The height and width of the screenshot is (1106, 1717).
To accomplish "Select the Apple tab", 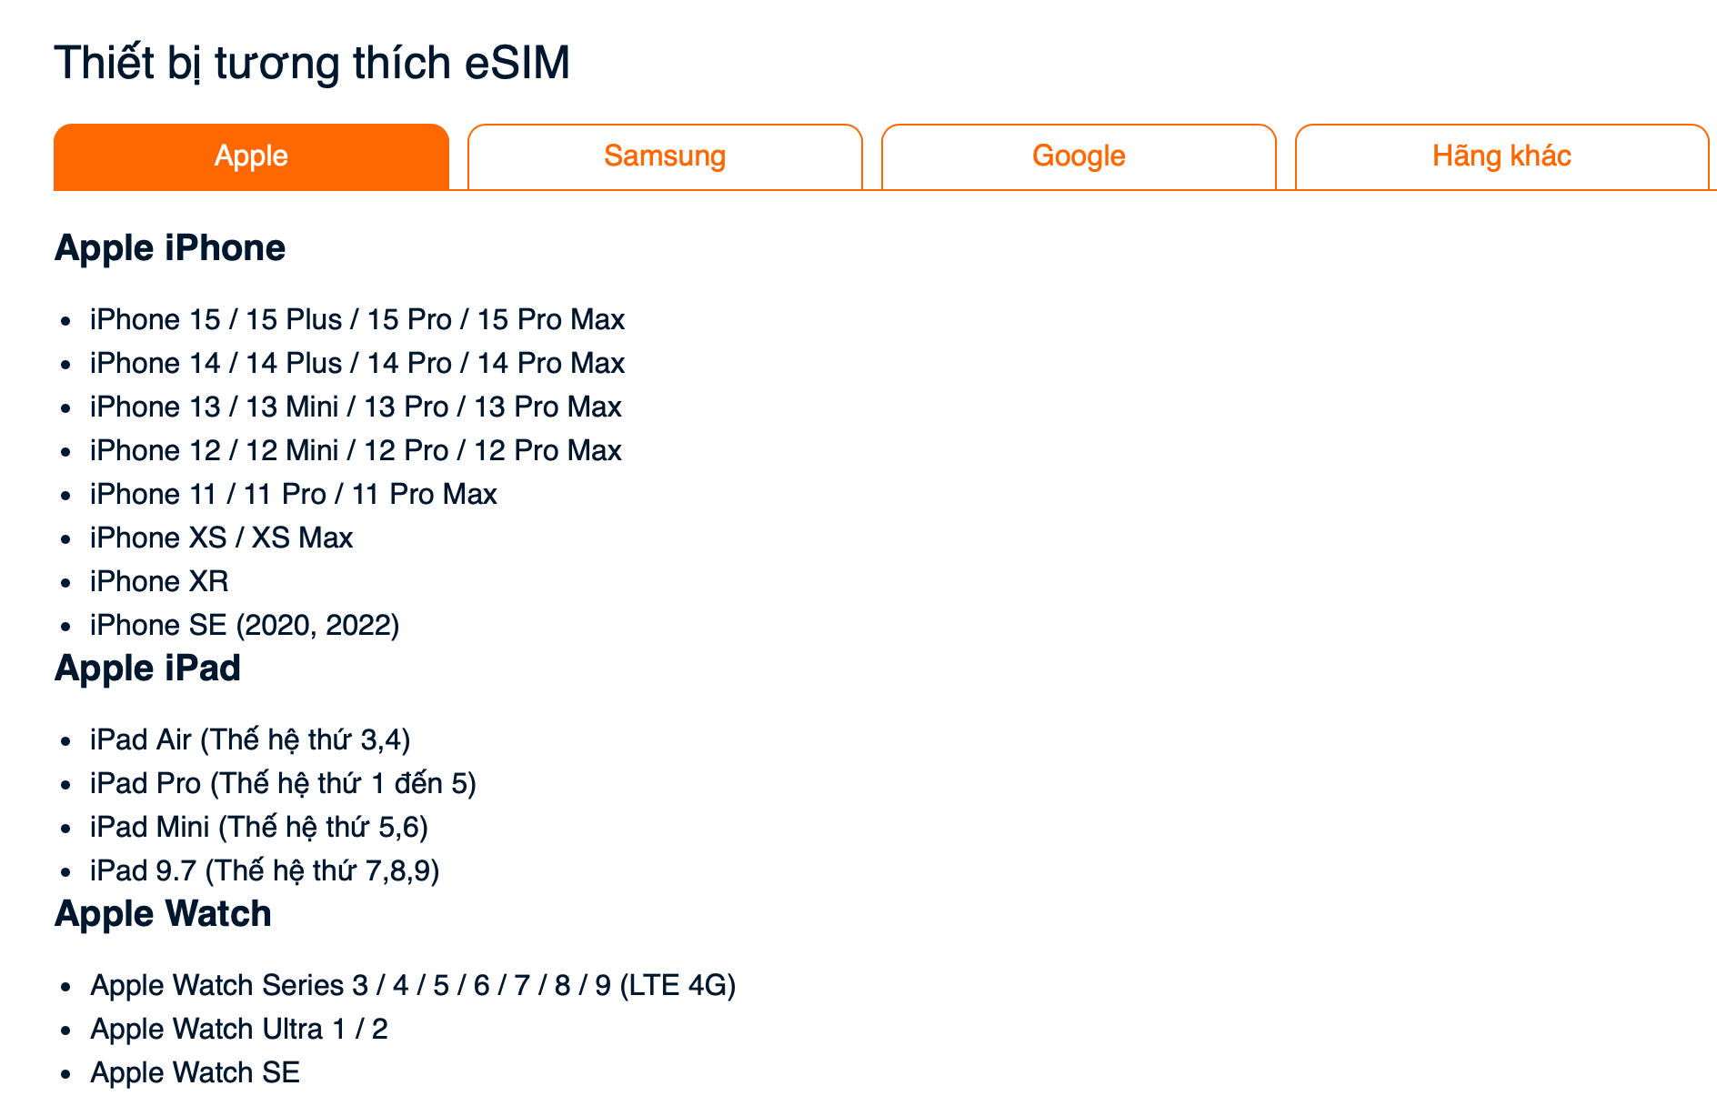I will coord(251,156).
